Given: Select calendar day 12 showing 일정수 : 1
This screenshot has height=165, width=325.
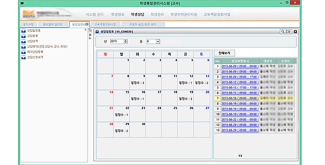Looking at the screenshot, I should pos(186,82).
